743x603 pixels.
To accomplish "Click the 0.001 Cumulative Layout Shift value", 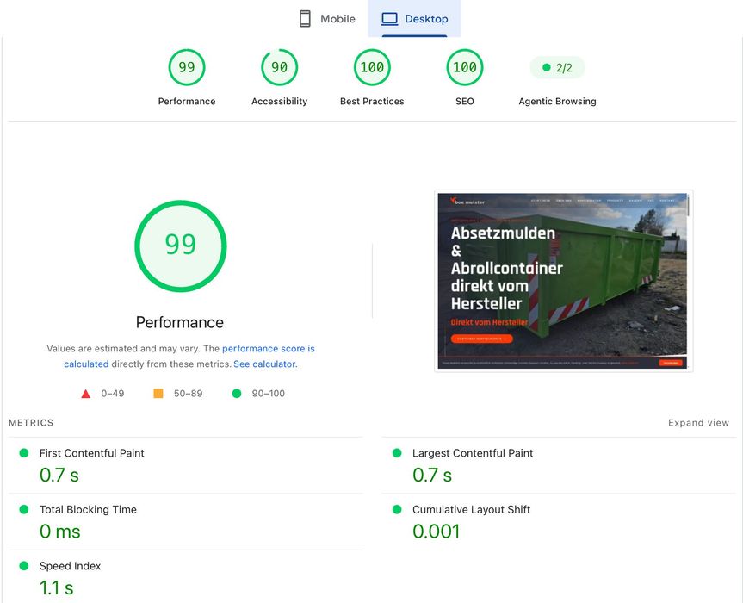I will (x=436, y=531).
